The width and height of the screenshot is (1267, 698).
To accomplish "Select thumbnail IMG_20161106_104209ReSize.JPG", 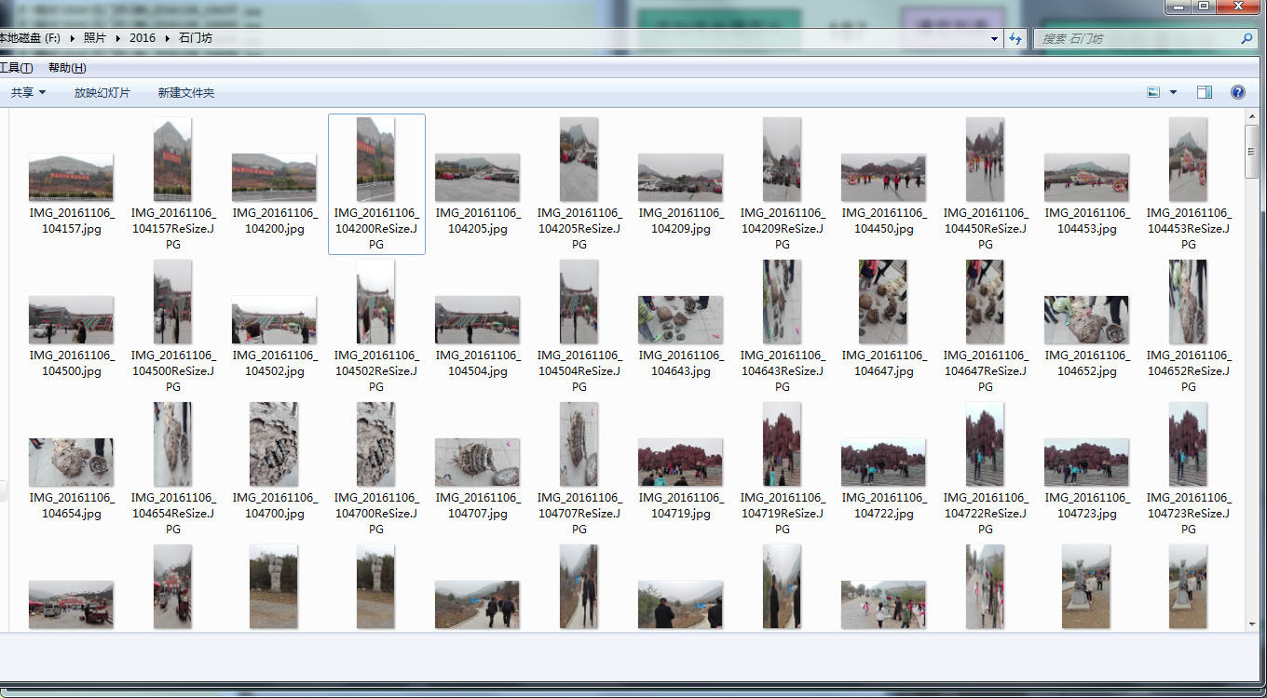I will 782,159.
